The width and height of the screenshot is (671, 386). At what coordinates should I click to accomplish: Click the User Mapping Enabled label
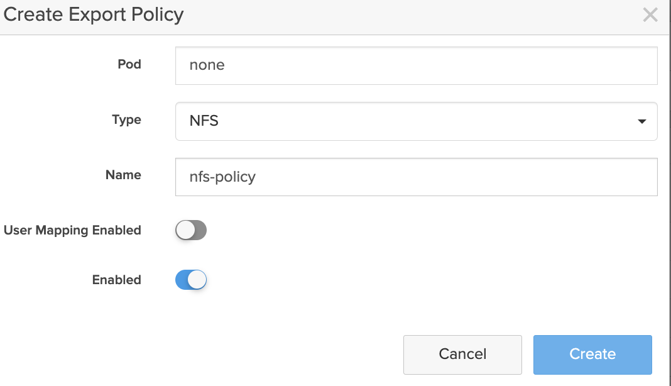72,230
